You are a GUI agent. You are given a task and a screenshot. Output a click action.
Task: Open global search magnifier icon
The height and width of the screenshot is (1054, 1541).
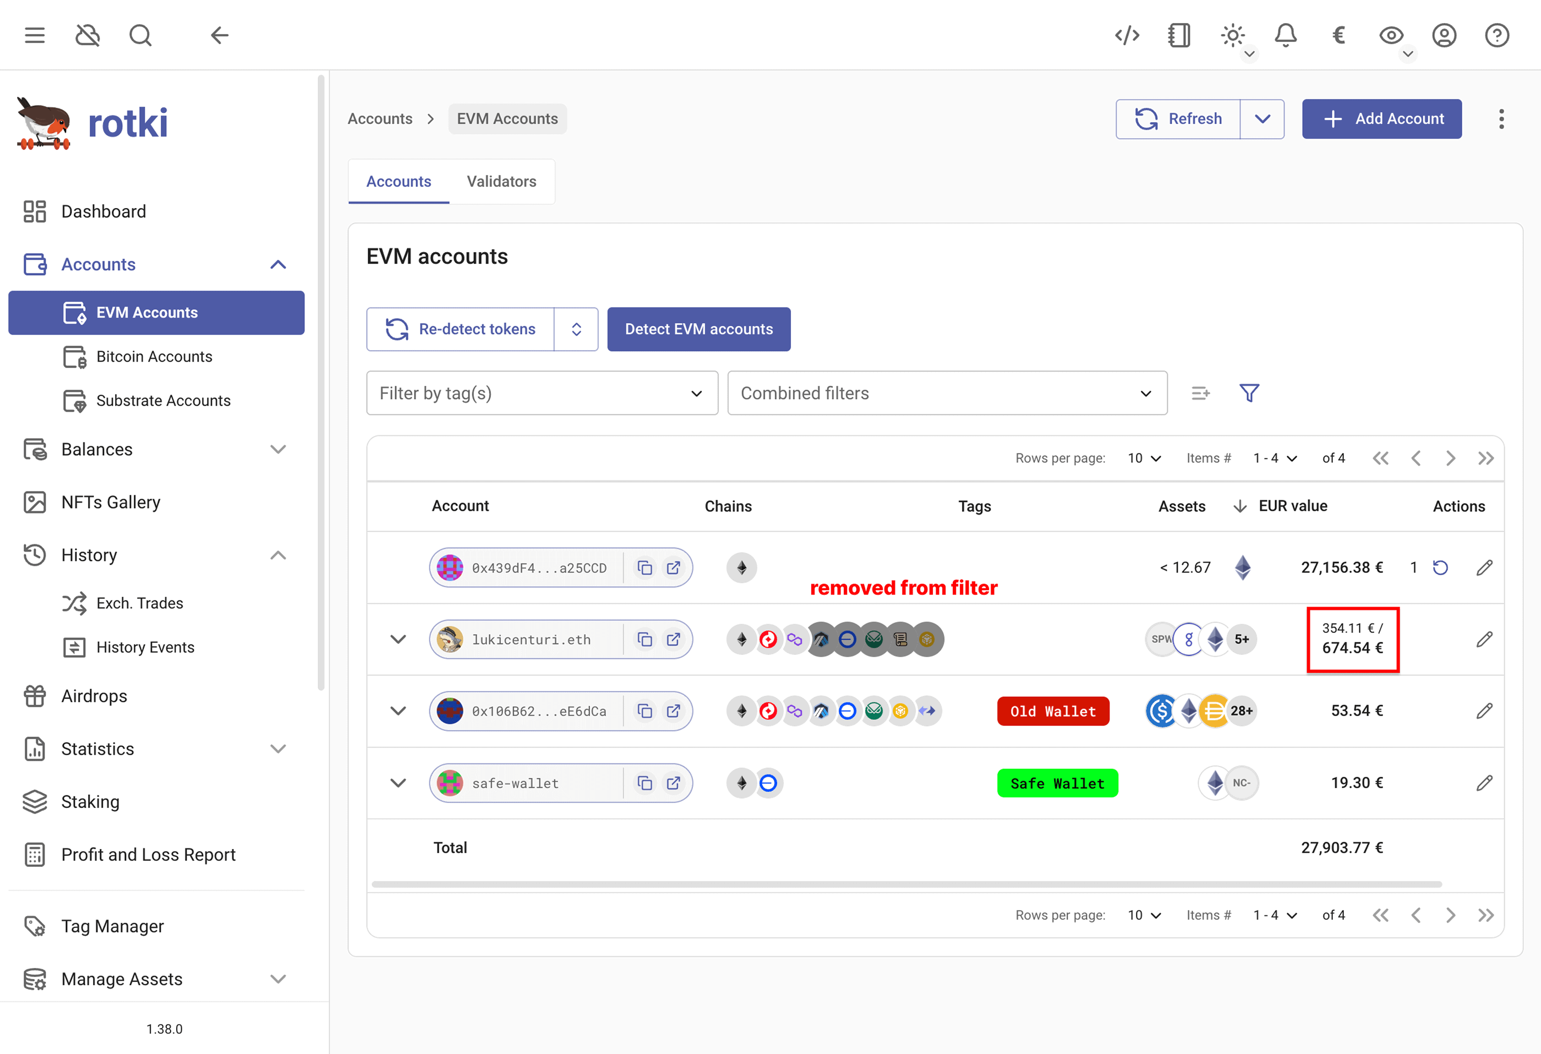tap(140, 35)
